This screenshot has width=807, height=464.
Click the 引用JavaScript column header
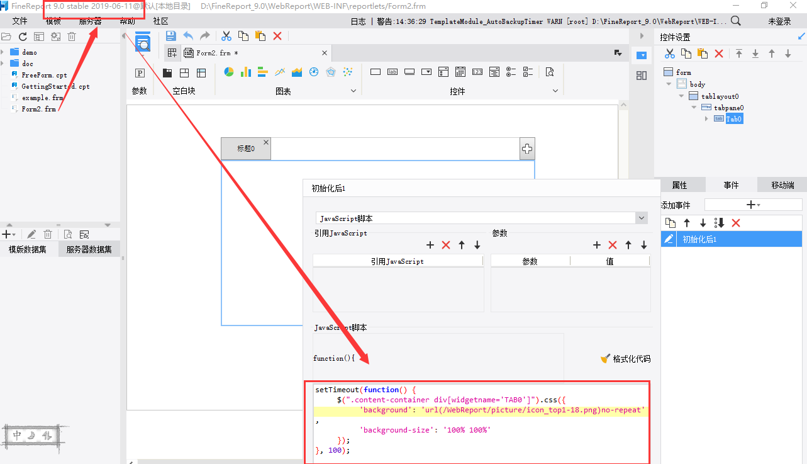point(398,261)
